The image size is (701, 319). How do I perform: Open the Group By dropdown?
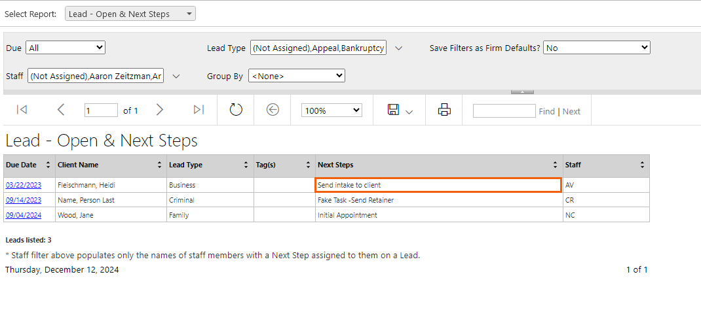pyautogui.click(x=297, y=76)
